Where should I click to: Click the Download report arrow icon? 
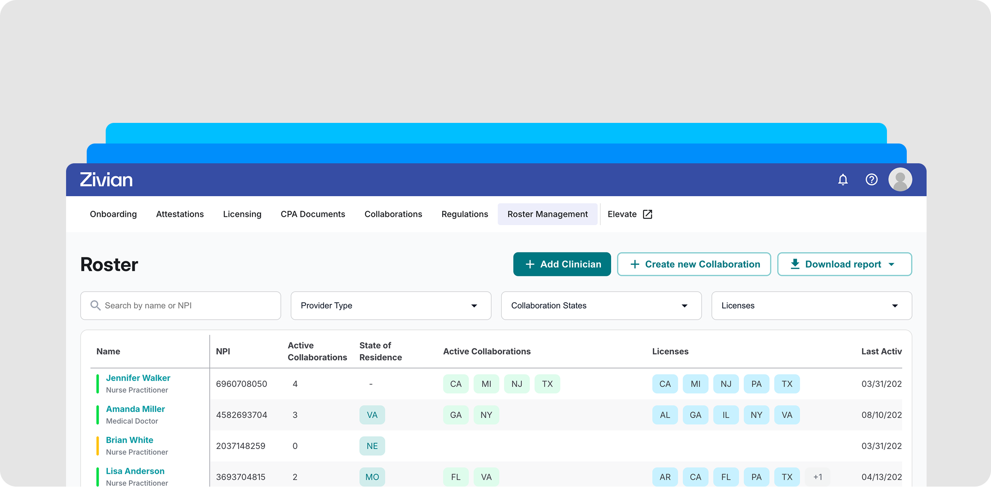795,264
